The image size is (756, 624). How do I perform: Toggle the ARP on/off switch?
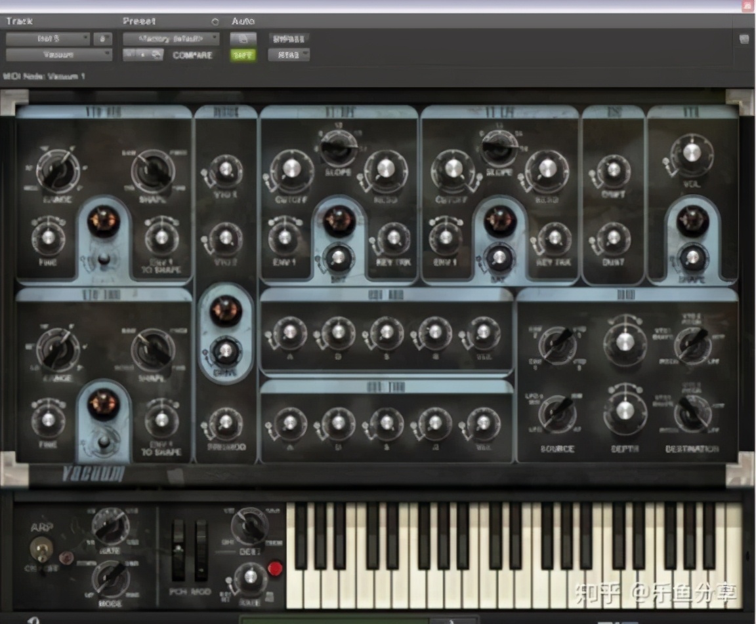(41, 548)
